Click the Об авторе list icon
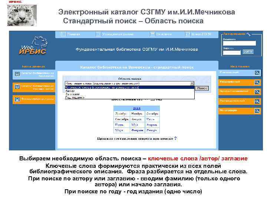267x200 pixels. tap(152, 34)
